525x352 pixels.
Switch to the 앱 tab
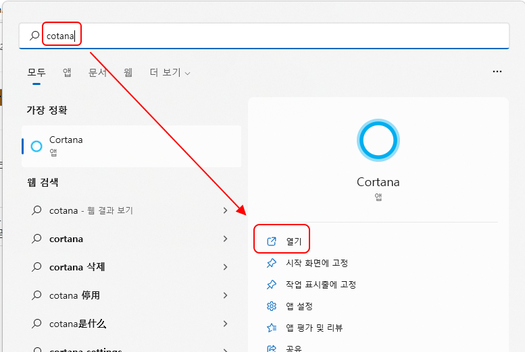coord(67,73)
